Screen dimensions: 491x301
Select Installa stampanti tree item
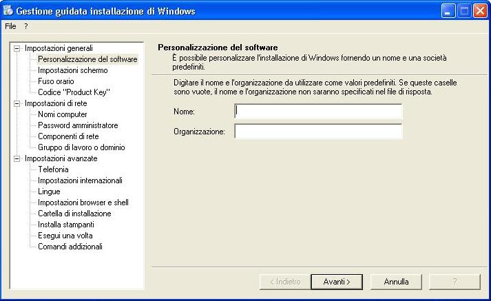tap(66, 225)
